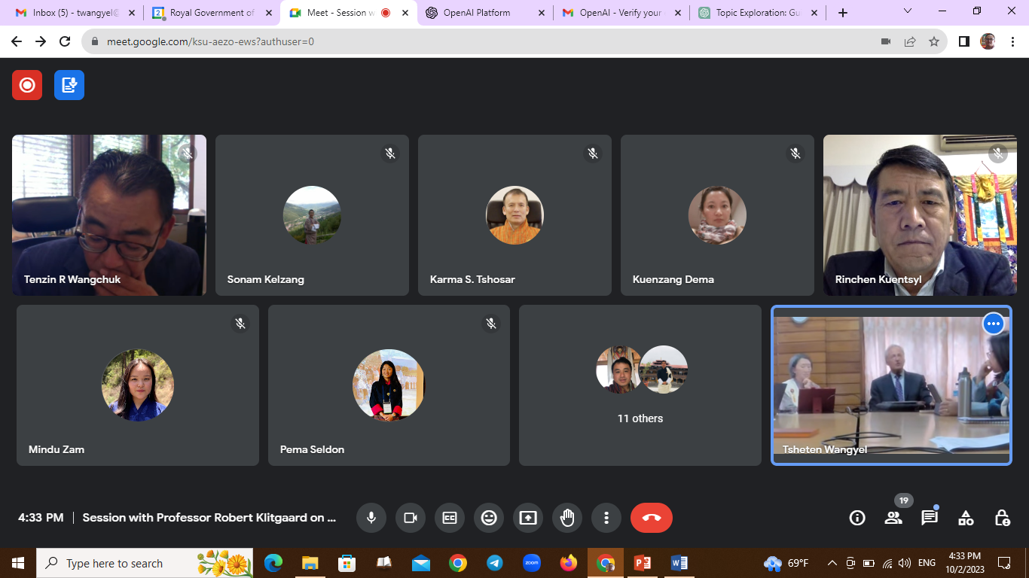
Task: Turn on closed captions
Action: click(x=450, y=518)
